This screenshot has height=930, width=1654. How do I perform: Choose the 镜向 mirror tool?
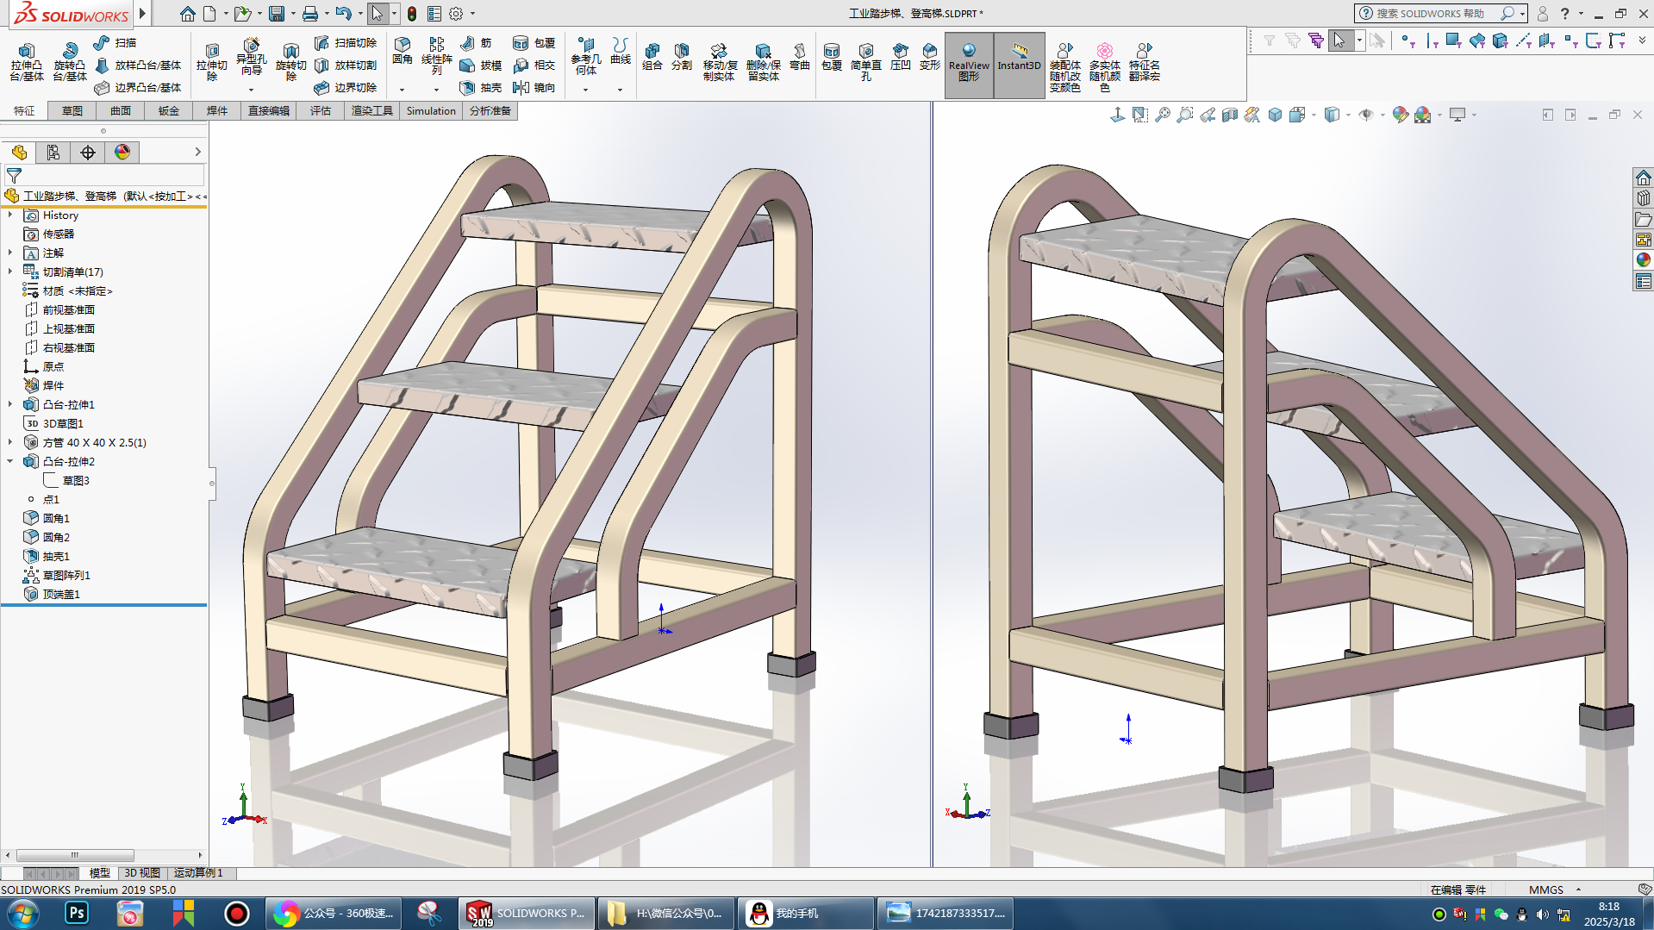pos(534,88)
